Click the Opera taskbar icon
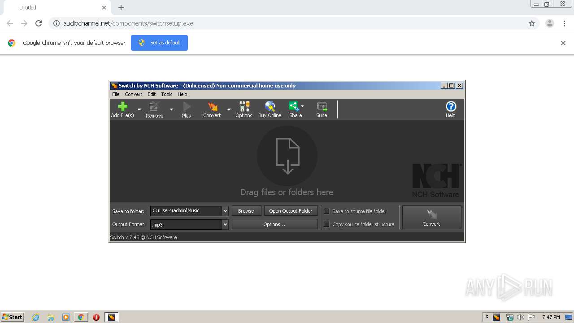Viewport: 574px width, 323px height. click(96, 317)
